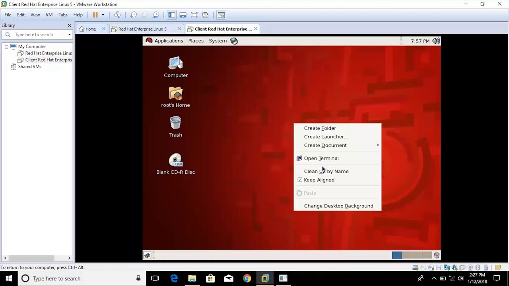
Task: Select Shared VMs in the library
Action: click(26, 67)
